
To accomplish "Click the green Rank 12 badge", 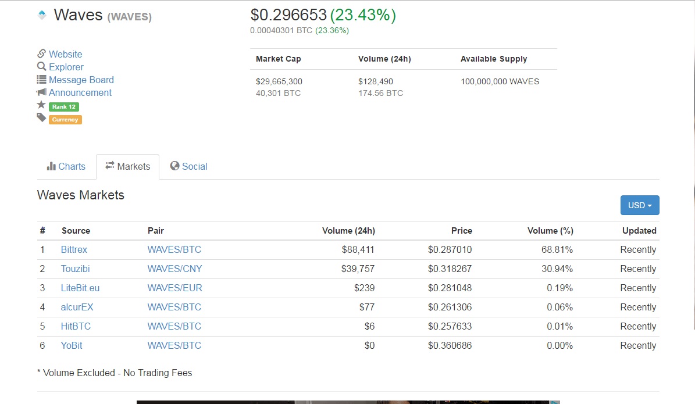I will tap(64, 107).
